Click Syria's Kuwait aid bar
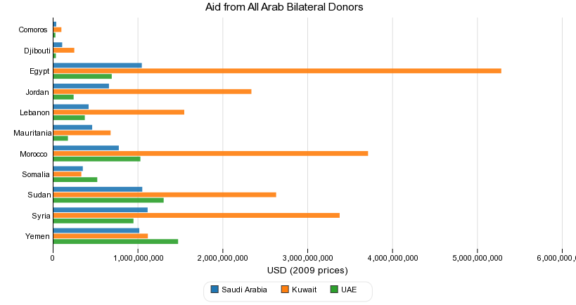Viewport: 576px width, 305px height. [x=196, y=215]
